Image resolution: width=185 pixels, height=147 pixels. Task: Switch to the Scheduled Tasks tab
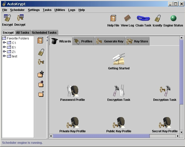(44, 32)
